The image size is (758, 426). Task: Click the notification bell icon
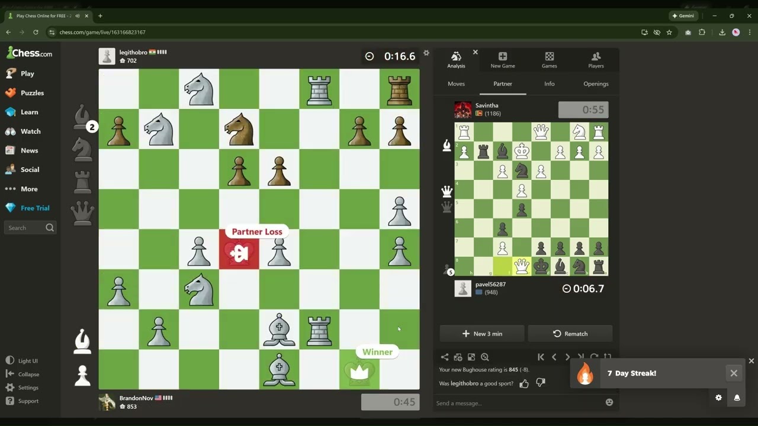point(737,398)
